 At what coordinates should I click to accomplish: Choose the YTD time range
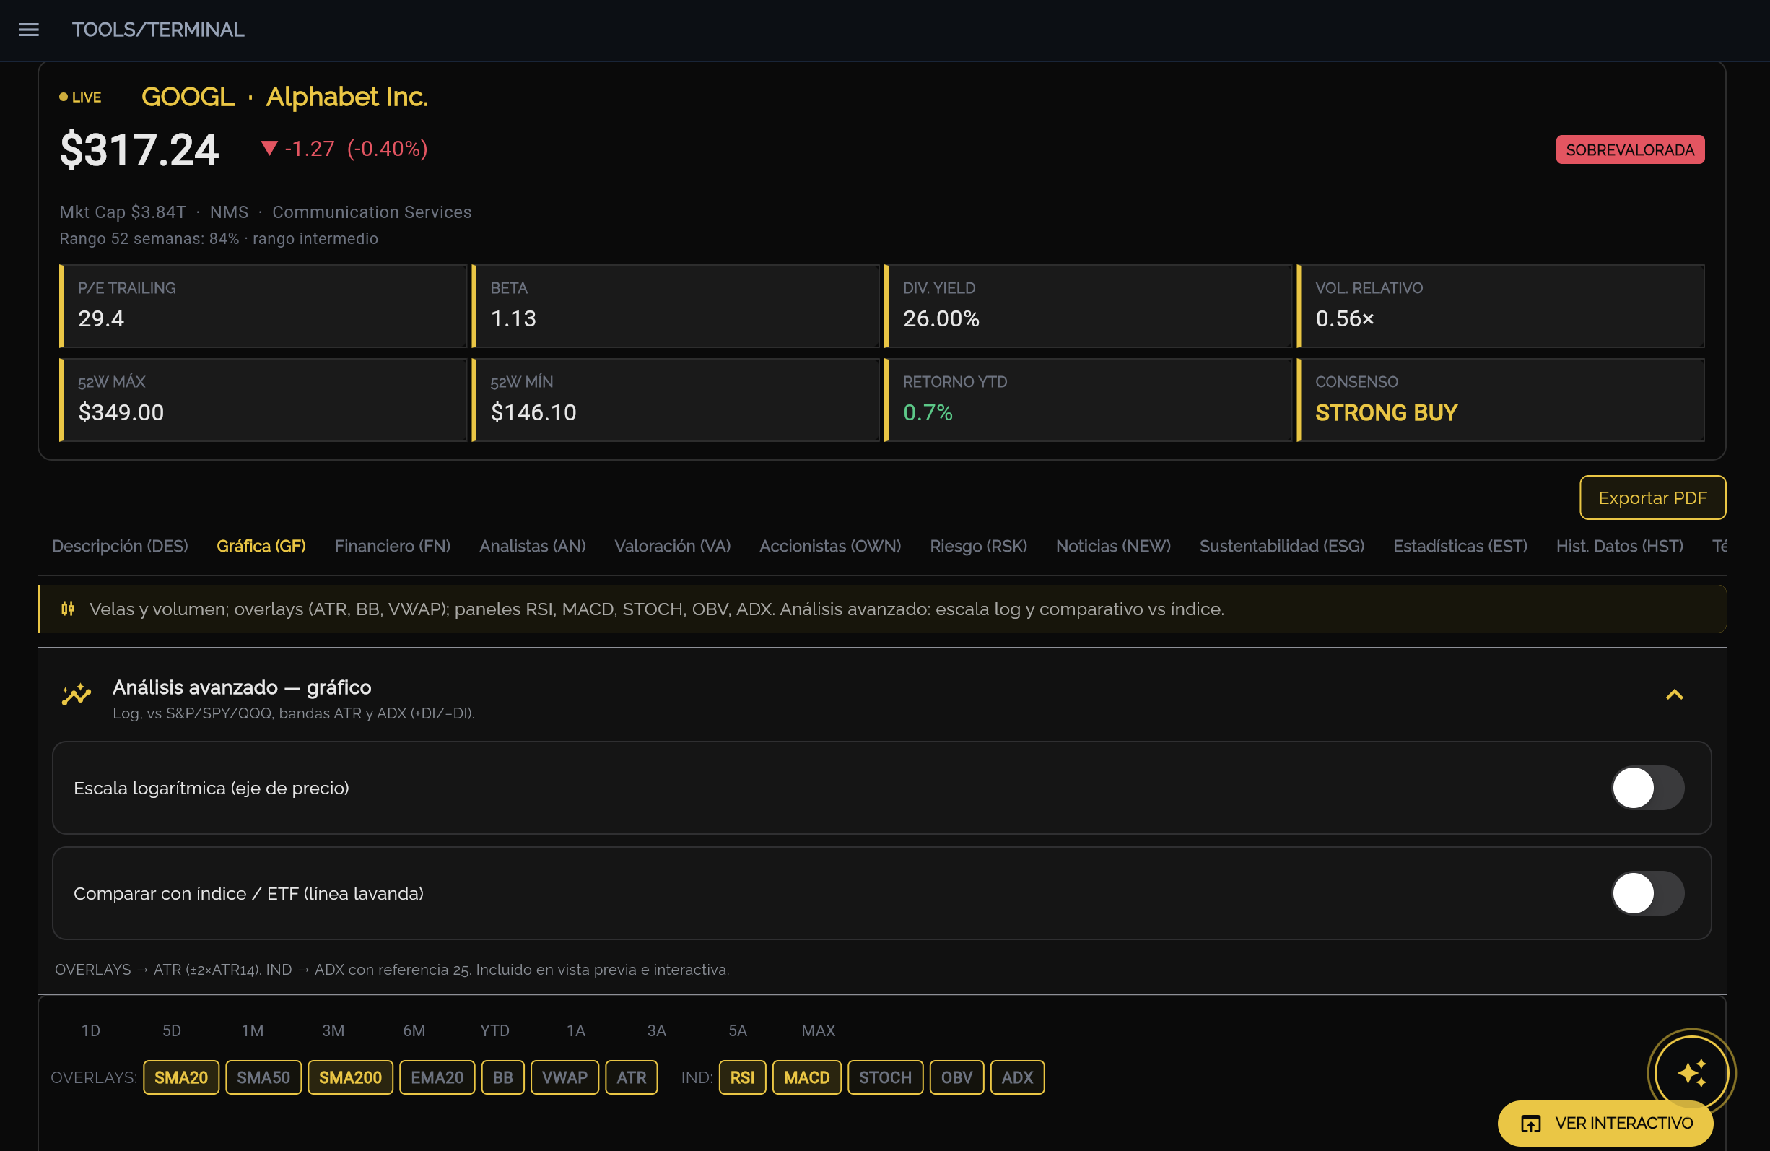tap(495, 1030)
